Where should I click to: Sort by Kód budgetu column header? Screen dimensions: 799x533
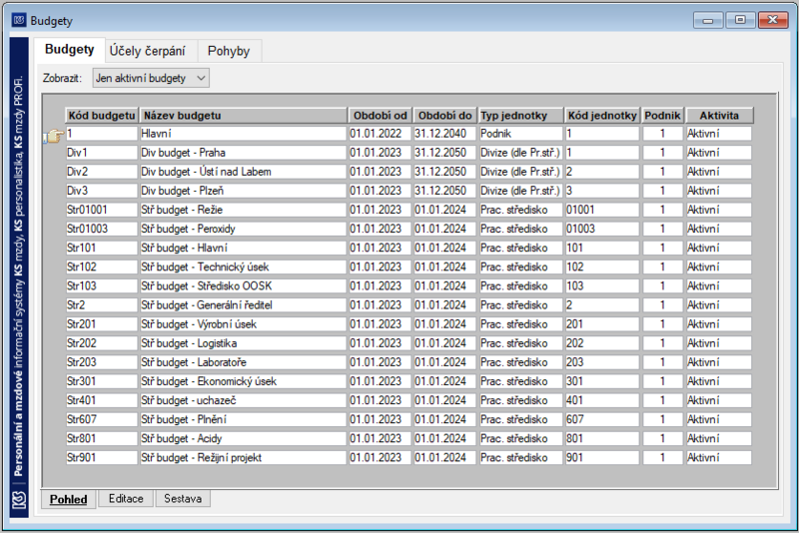[x=102, y=116]
